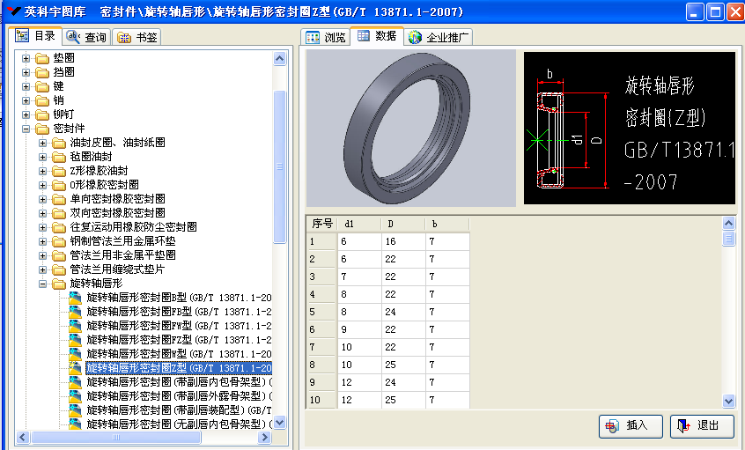Switch to the 浏览 tab
The image size is (745, 450).
[x=325, y=37]
